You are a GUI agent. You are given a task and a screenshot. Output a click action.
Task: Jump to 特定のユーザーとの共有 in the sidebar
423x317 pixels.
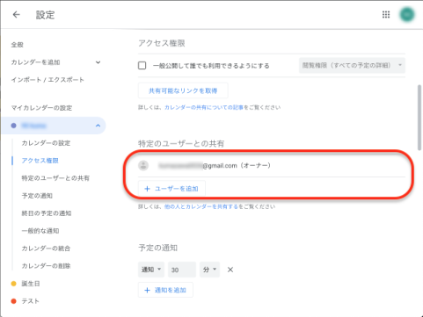pos(55,178)
